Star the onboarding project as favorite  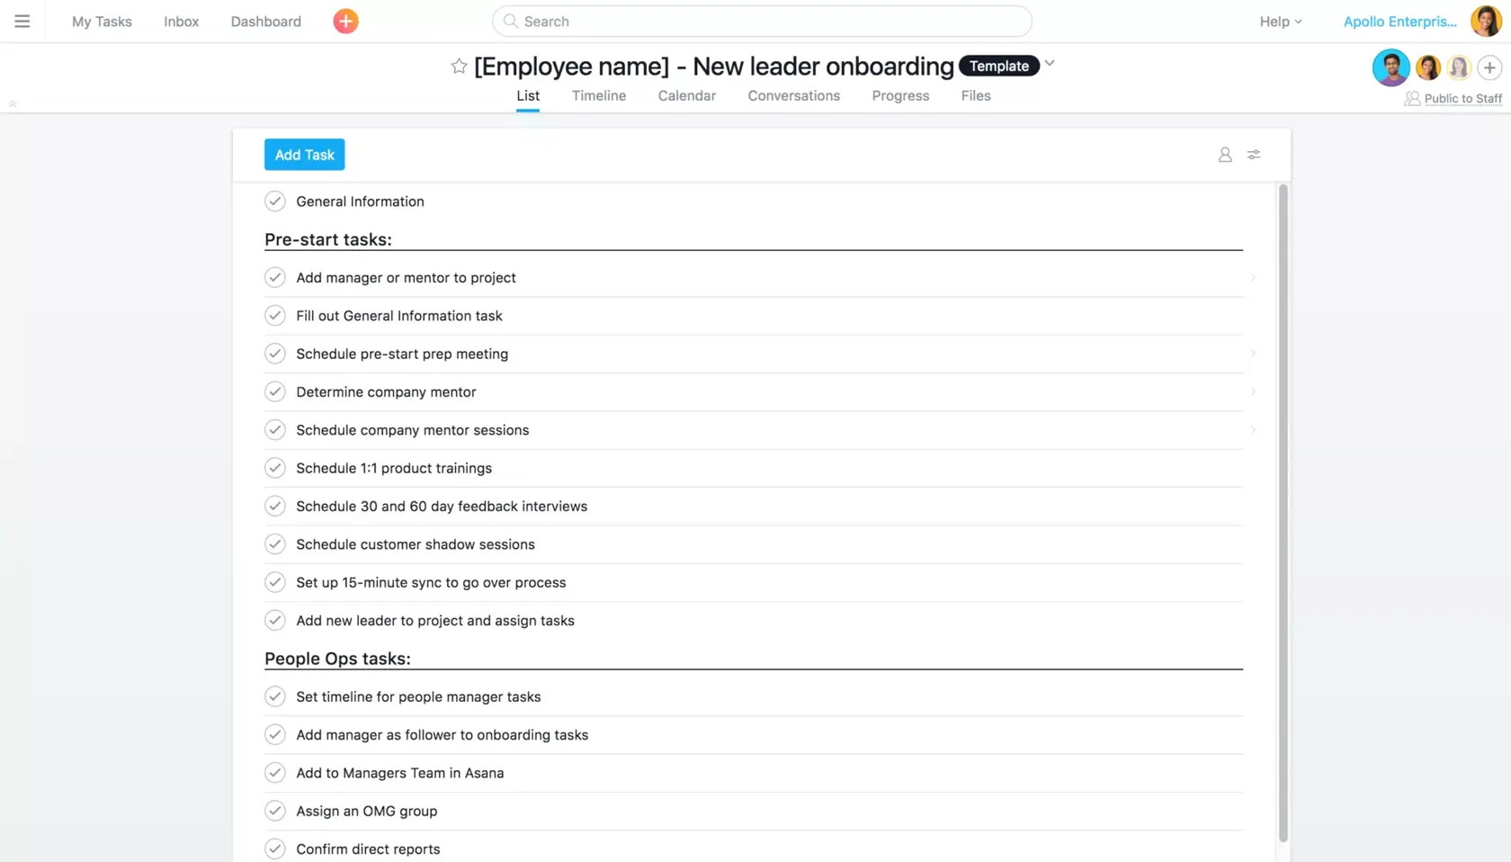(x=458, y=66)
